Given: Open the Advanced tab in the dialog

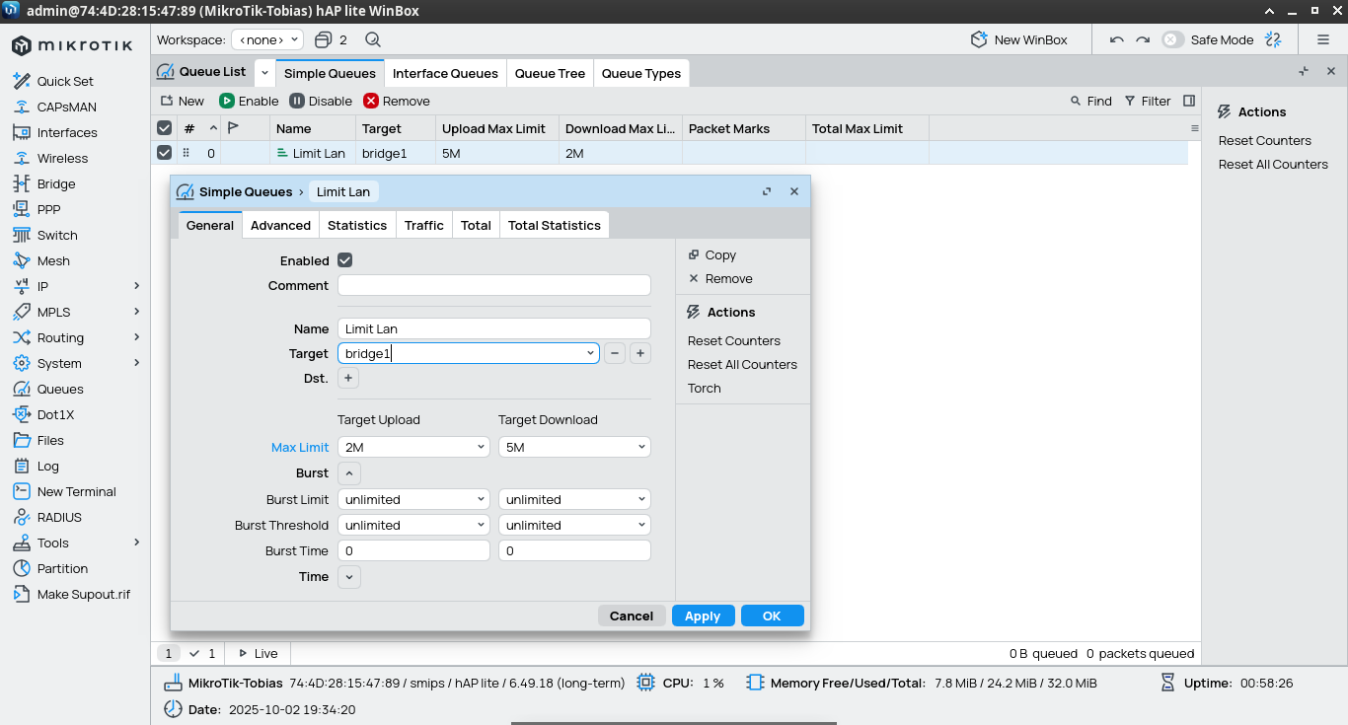Looking at the screenshot, I should point(280,225).
